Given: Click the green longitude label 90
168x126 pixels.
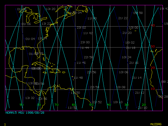Looking at the screenshot, I should tap(22, 105).
